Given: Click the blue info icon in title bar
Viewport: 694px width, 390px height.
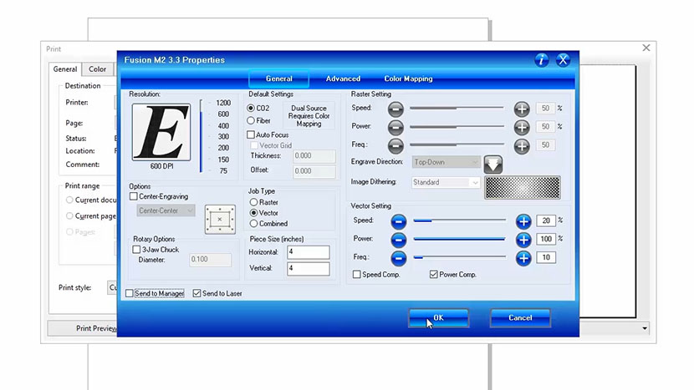Looking at the screenshot, I should (x=542, y=60).
